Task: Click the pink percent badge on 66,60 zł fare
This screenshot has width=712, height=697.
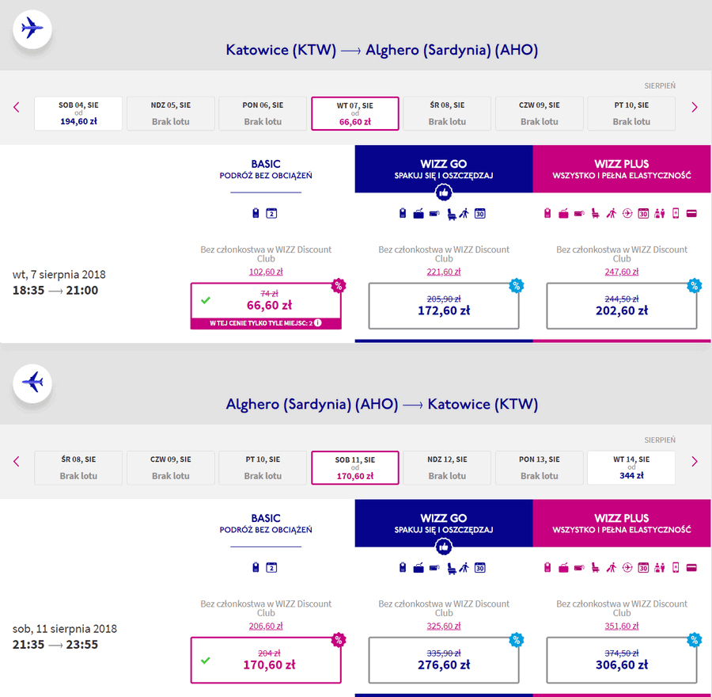Action: [x=339, y=285]
